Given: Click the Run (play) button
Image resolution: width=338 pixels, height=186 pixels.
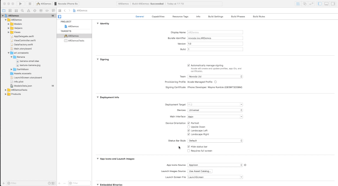Looking at the screenshot, I should pos(20,4).
